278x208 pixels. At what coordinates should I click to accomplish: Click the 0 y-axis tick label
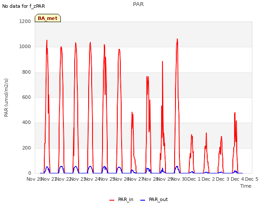click(30, 173)
